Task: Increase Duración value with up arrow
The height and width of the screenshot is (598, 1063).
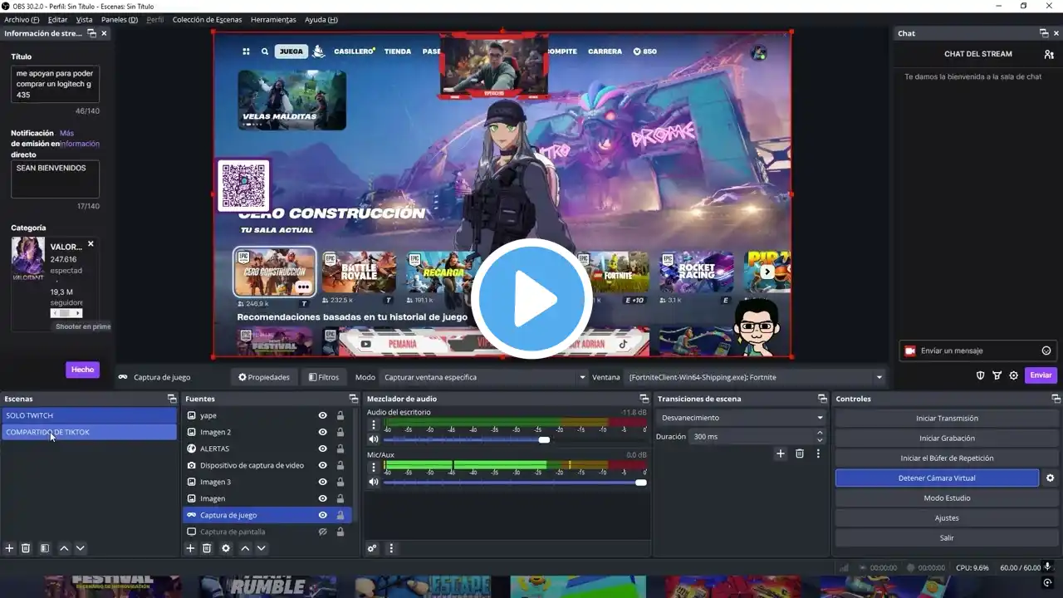Action: click(820, 433)
